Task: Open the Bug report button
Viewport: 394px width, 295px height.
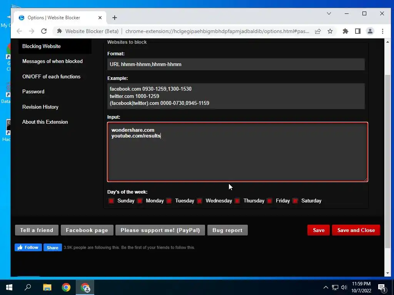Action: [227, 230]
